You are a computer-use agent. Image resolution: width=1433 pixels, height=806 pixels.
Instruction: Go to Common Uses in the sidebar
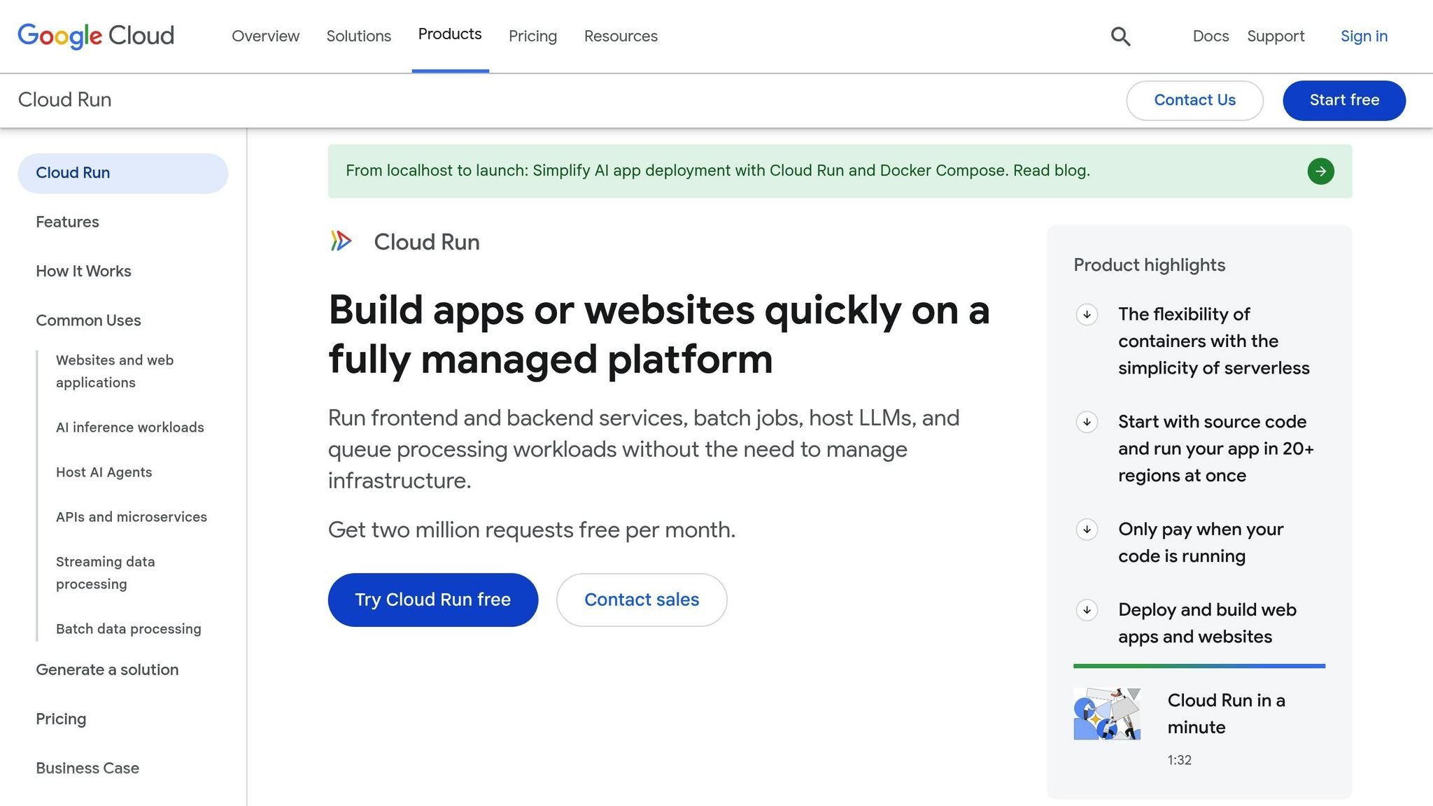[88, 320]
